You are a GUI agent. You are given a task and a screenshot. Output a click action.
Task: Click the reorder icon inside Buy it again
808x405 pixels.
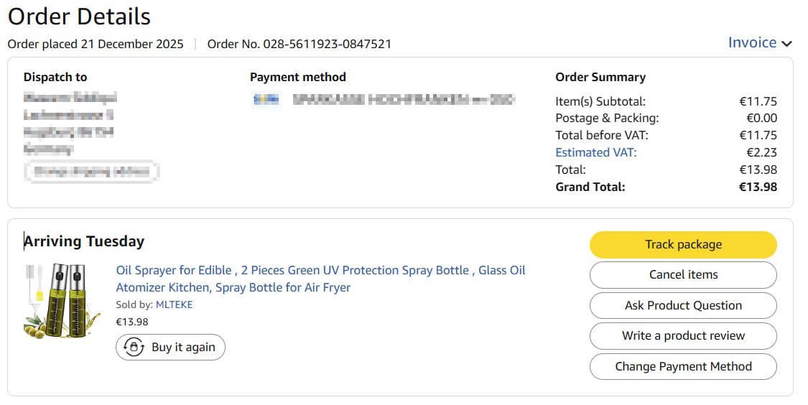coord(134,348)
